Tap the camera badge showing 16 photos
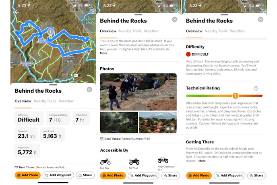Screen dimensions: 277x185 coord(170,129)
